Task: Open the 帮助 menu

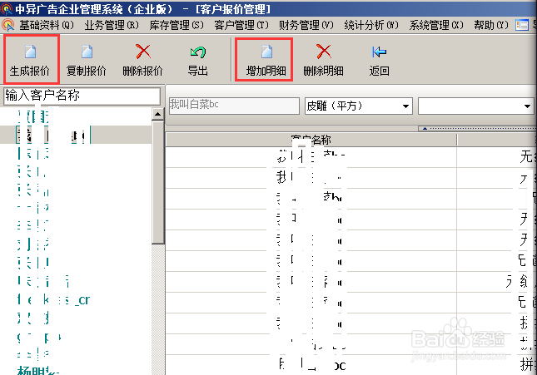Action: click(x=491, y=25)
